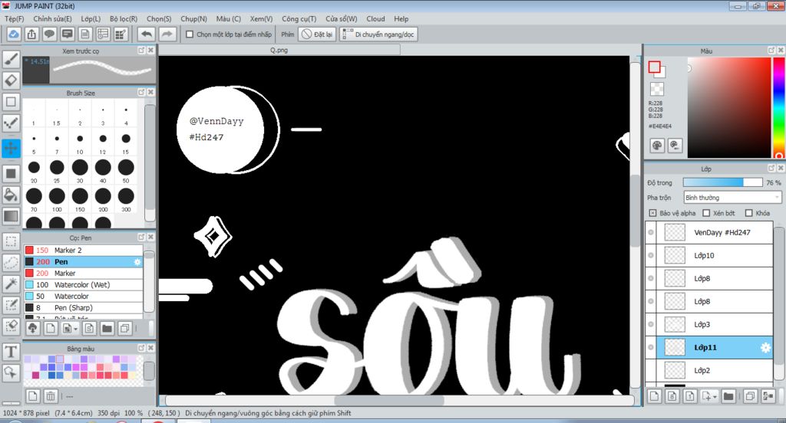This screenshot has width=786, height=423.
Task: Click the cloud save icon in toolbar
Action: 14,34
